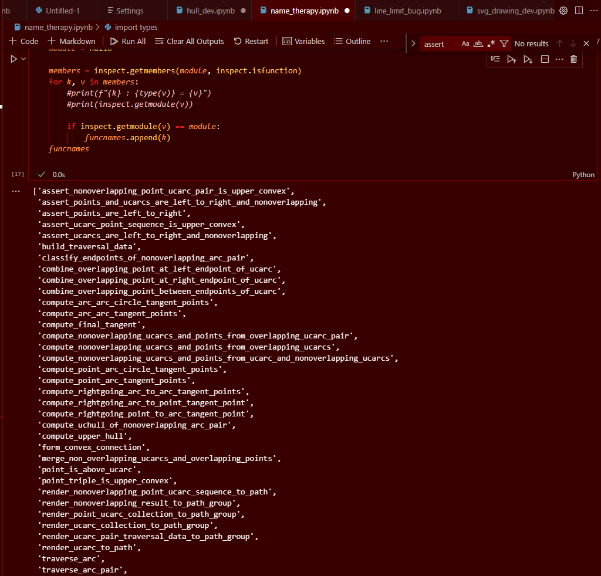
Task: Toggle regular expression search mode
Action: [x=491, y=43]
